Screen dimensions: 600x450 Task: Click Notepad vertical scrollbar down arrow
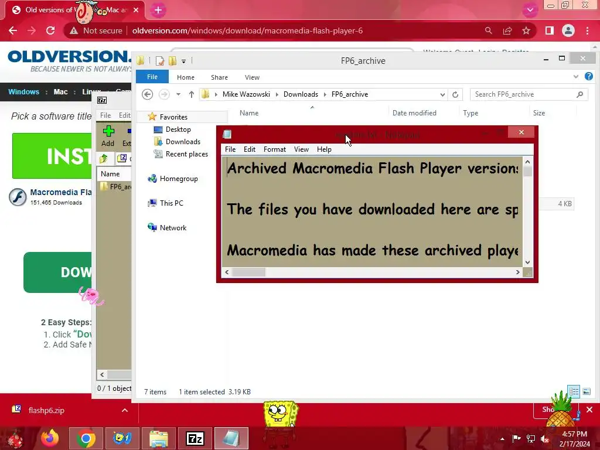pos(528,262)
